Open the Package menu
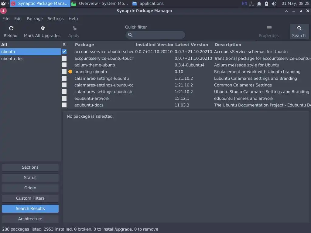Image resolution: width=311 pixels, height=233 pixels. tap(35, 19)
